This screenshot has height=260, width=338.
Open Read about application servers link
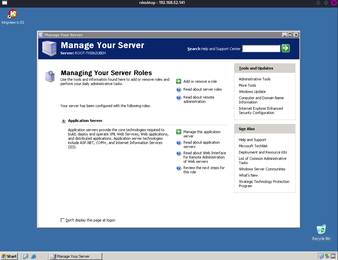201,145
